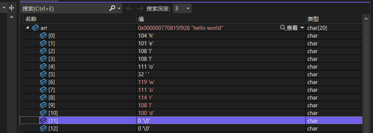Select the row name [3]
Image resolution: width=373 pixels, height=133 pixels.
[x=52, y=59]
